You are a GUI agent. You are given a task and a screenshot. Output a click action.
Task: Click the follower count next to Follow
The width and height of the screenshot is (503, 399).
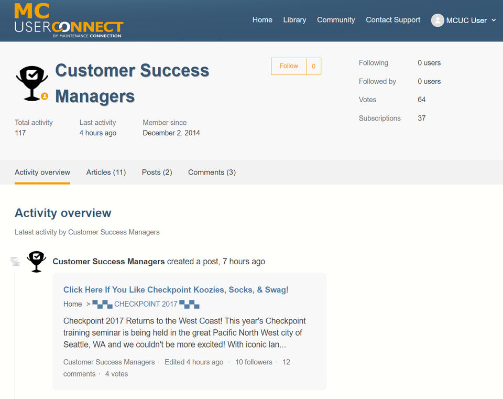tap(314, 66)
